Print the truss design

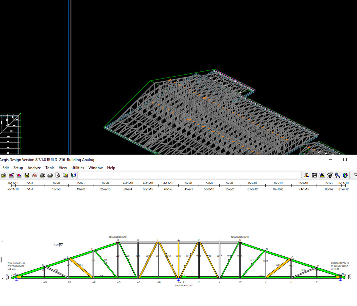[x=42, y=175]
